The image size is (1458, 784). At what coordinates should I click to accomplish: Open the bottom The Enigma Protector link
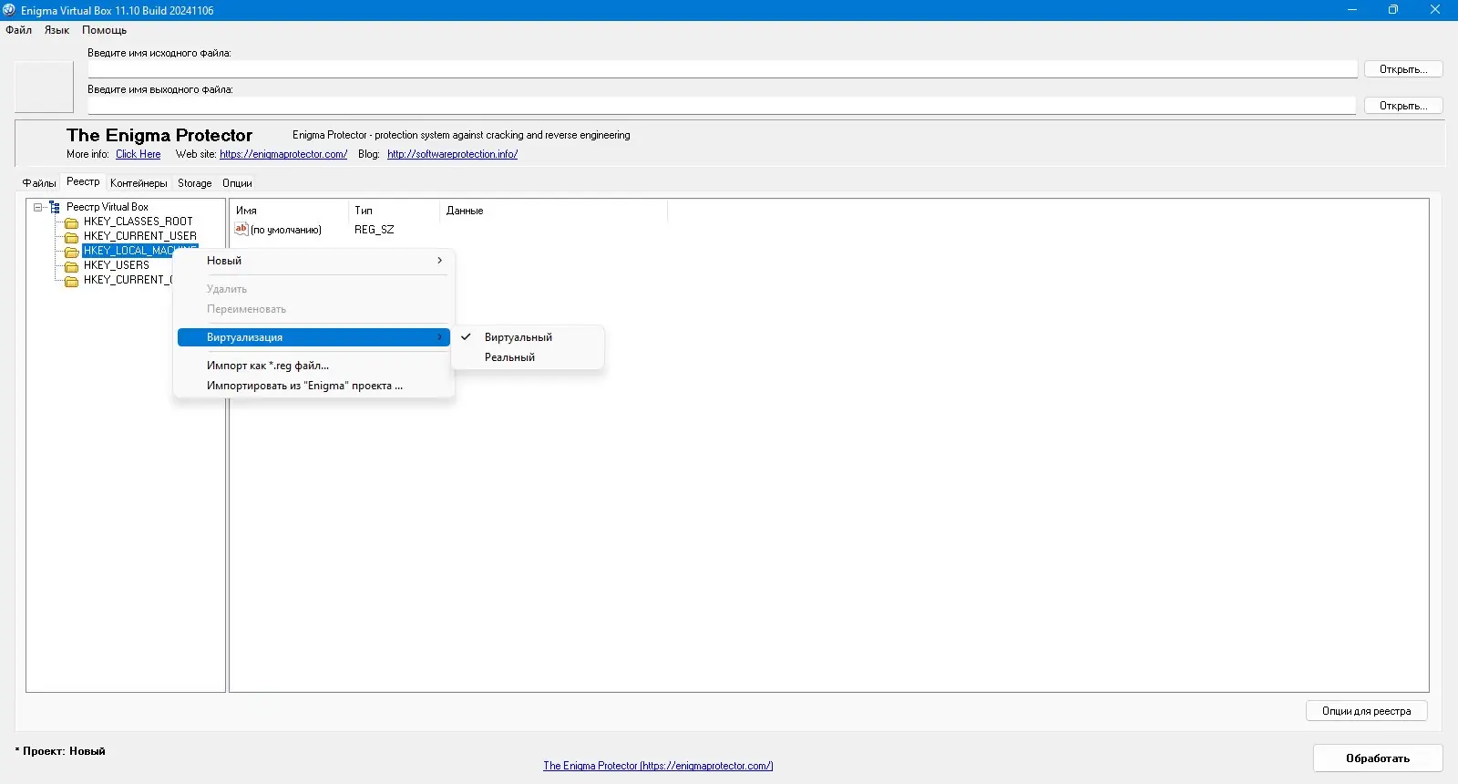tap(658, 766)
